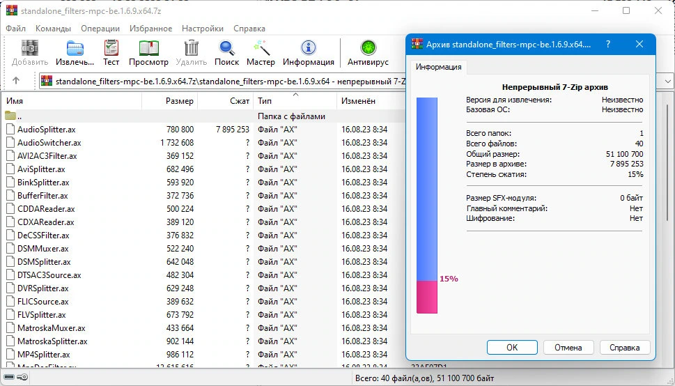675x386 pixels.
Task: Click the Отмена button
Action: click(568, 347)
